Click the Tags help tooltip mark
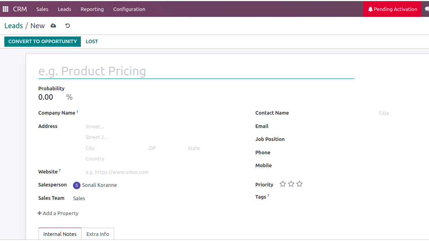Viewport: 429px width, 241px height. point(268,195)
